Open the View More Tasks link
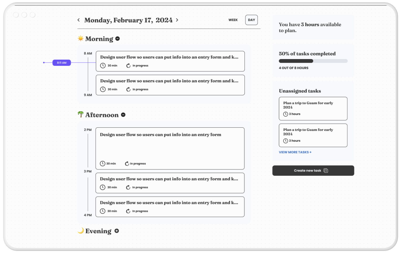 point(295,152)
